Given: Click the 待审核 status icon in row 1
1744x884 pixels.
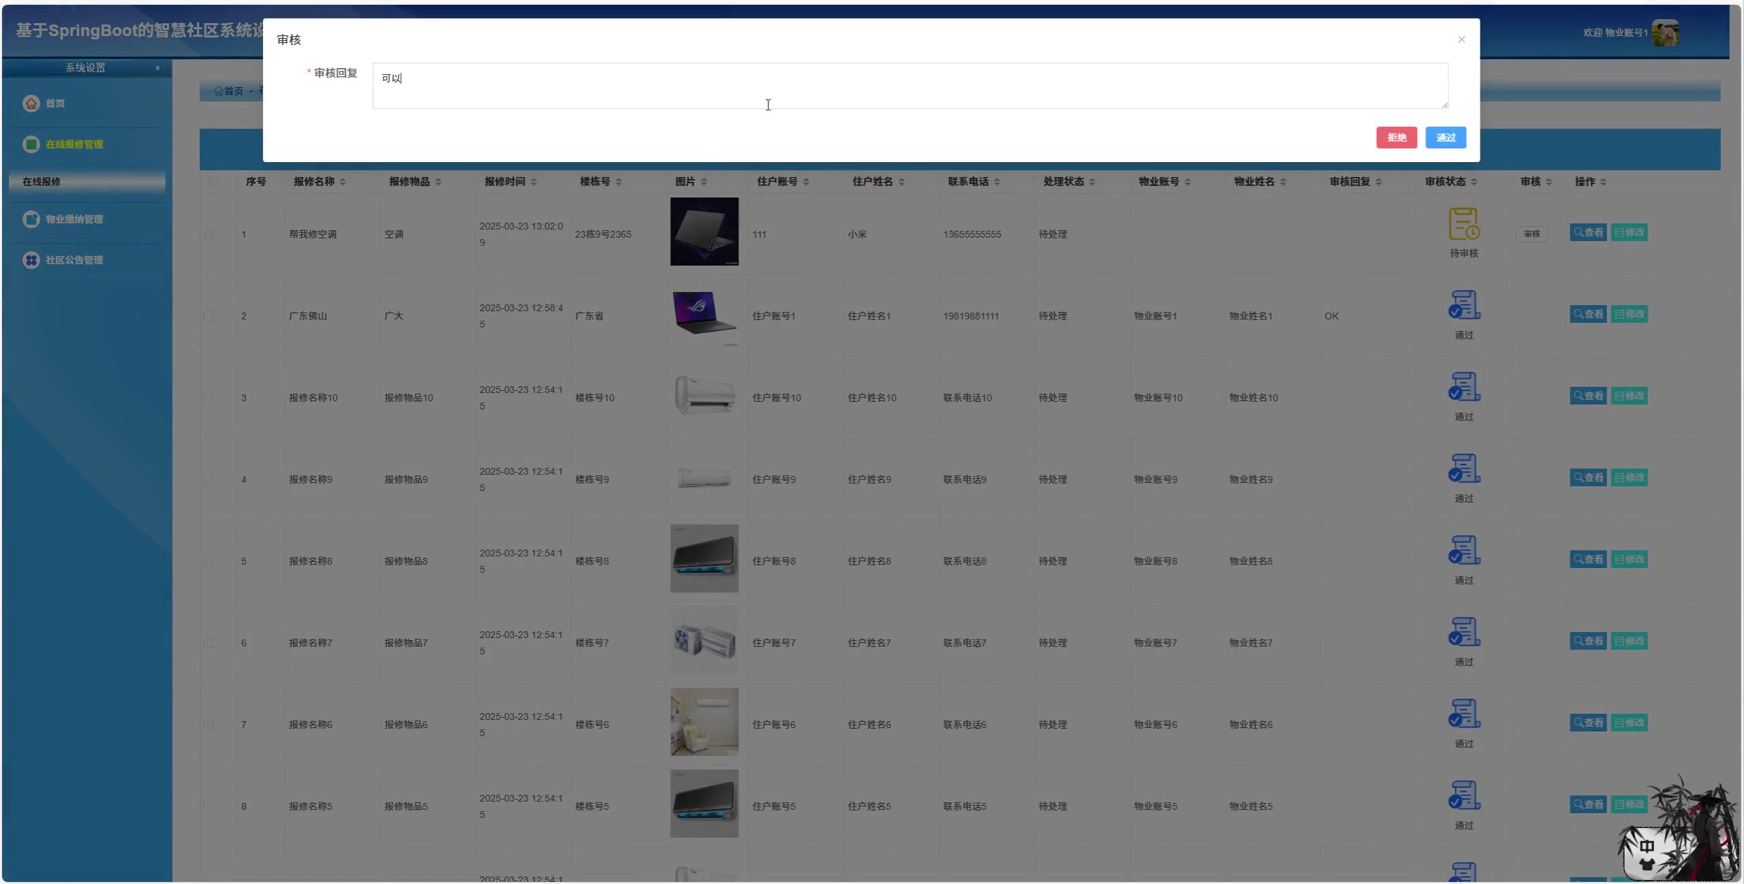Looking at the screenshot, I should pyautogui.click(x=1463, y=224).
